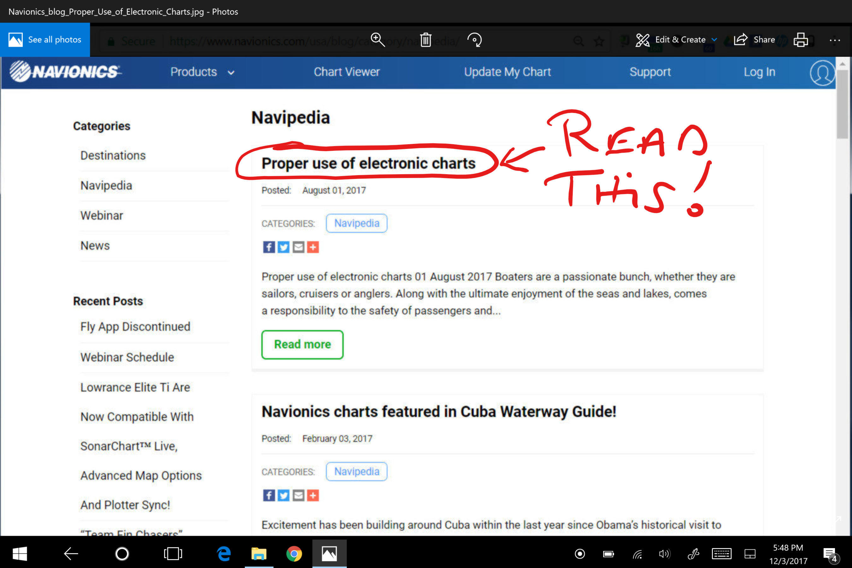Rotate the photo
This screenshot has width=852, height=568.
click(474, 39)
